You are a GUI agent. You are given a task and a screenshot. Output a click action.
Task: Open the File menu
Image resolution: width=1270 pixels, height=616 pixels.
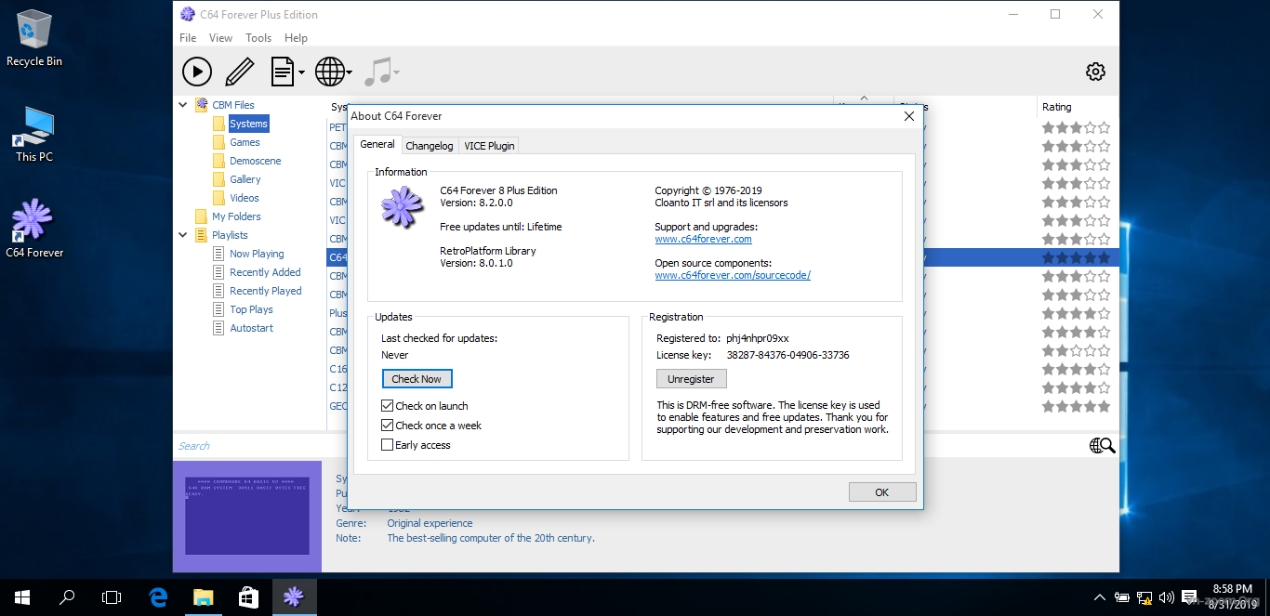click(x=188, y=38)
